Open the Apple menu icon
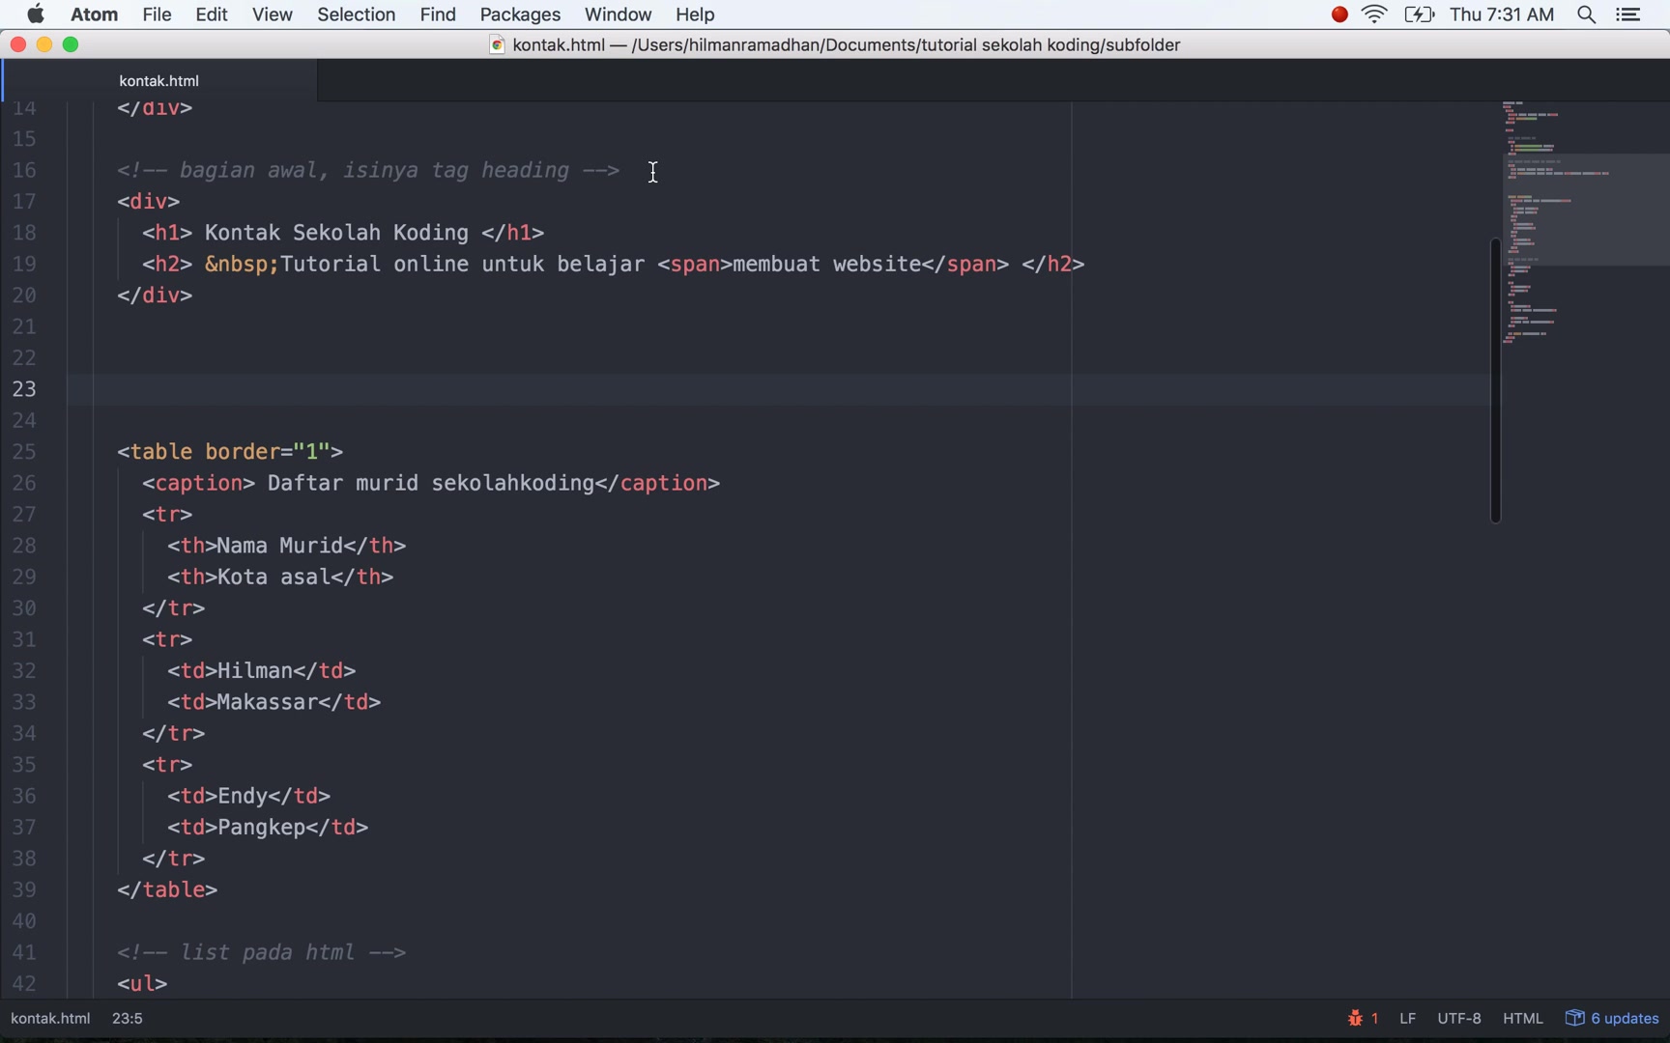Screen dimensions: 1670x1043 (36, 14)
